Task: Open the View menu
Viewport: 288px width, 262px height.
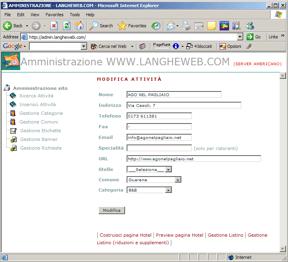Action: pyautogui.click(x=35, y=15)
